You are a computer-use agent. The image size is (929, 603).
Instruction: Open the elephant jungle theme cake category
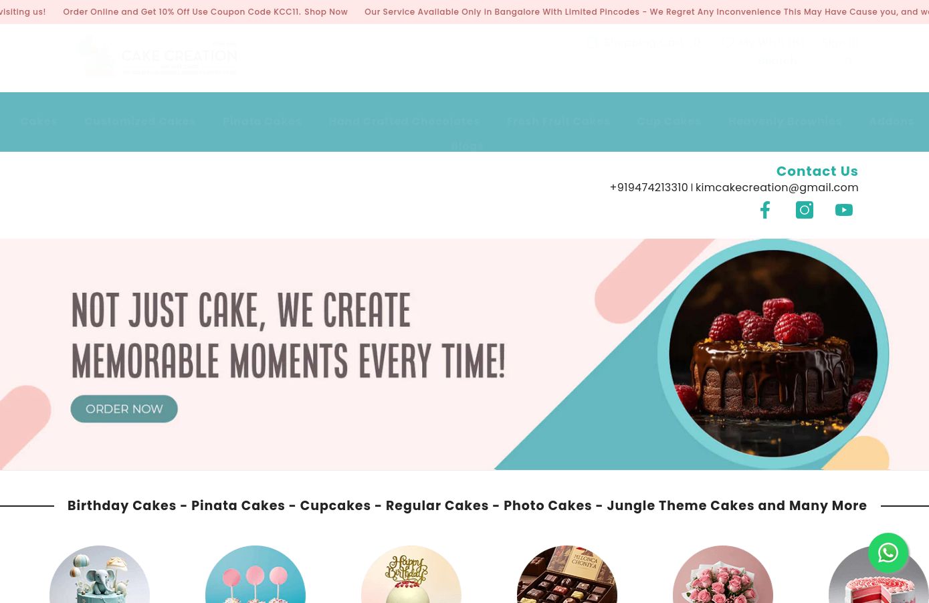(100, 574)
